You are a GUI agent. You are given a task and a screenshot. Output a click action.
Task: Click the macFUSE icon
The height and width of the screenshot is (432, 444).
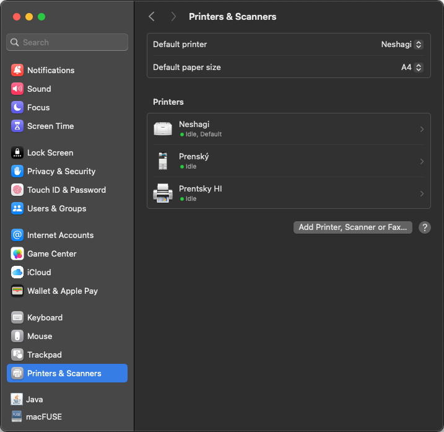17,417
